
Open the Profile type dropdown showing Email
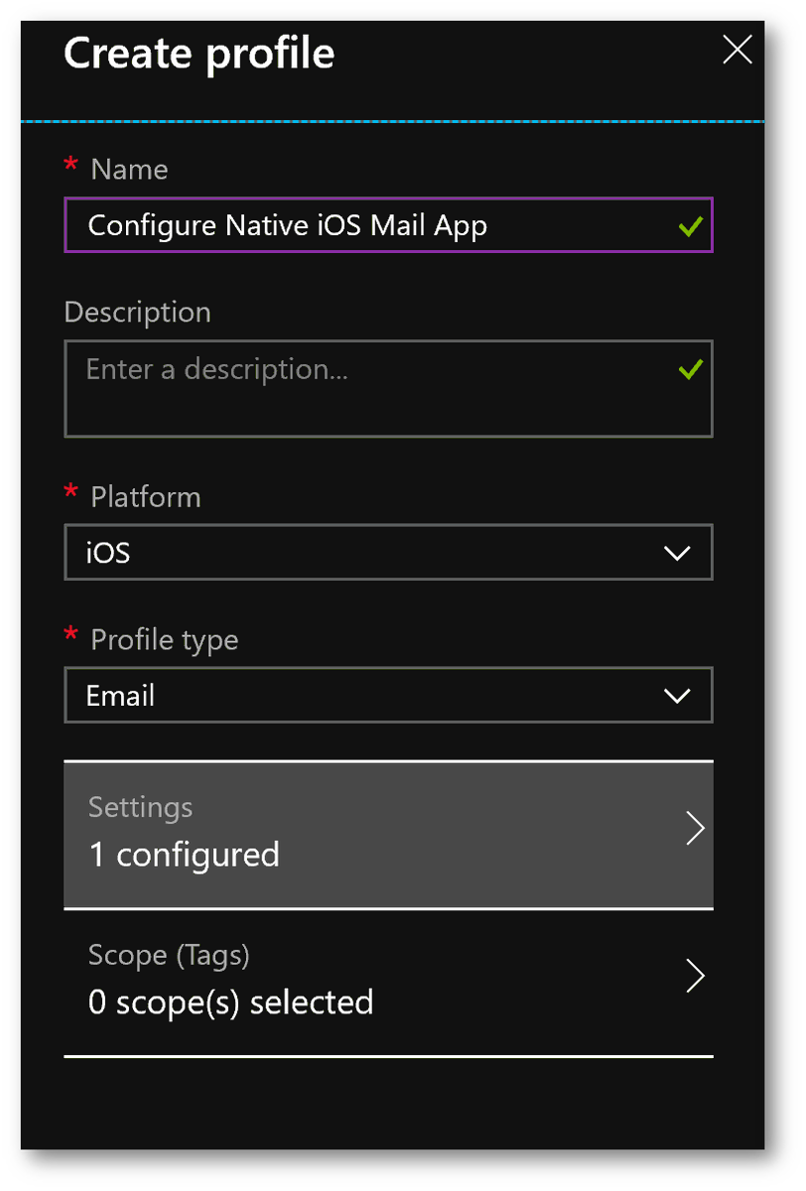[x=387, y=695]
